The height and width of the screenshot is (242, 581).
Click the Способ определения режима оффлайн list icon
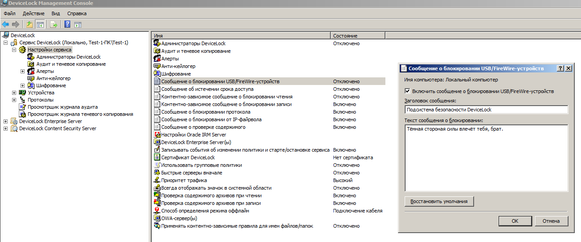pyautogui.click(x=157, y=211)
